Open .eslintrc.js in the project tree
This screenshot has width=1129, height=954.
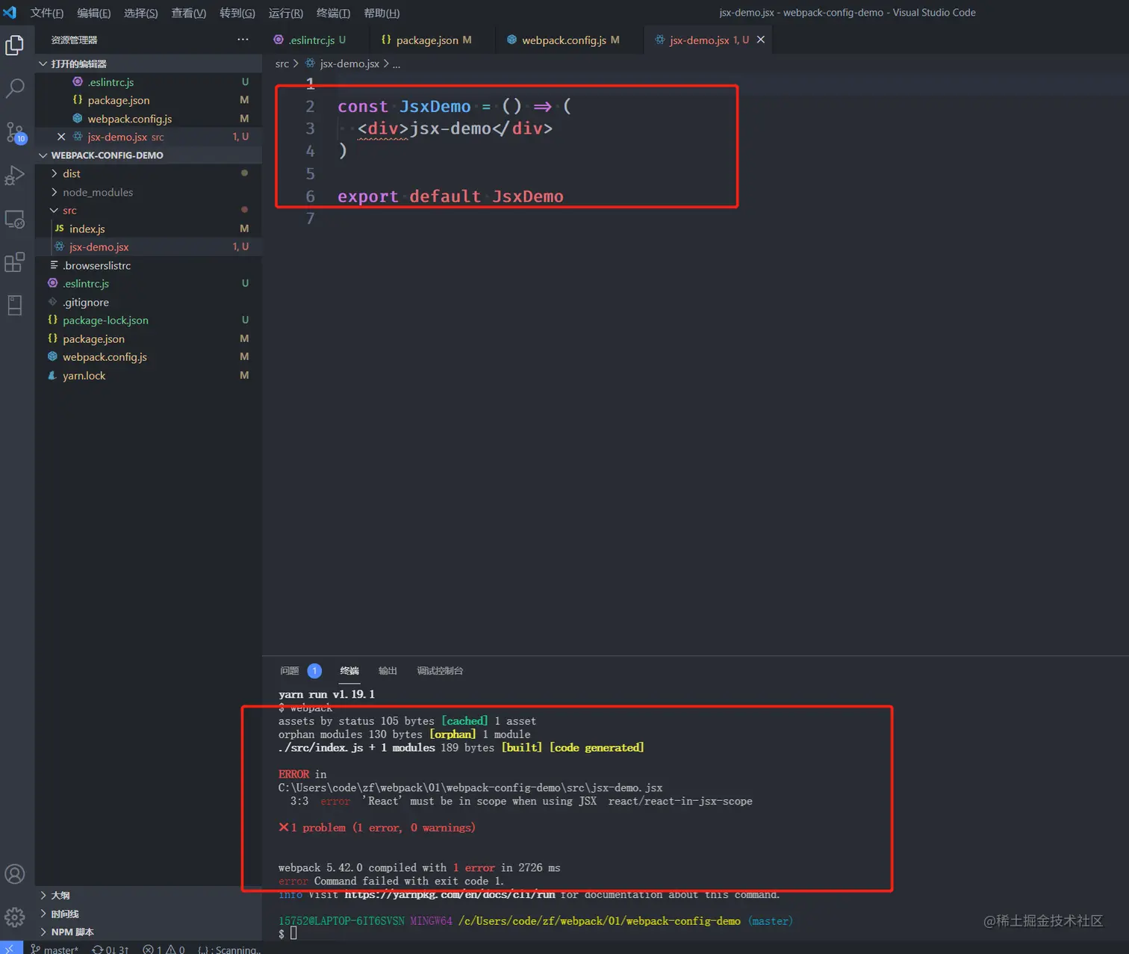[149, 283]
